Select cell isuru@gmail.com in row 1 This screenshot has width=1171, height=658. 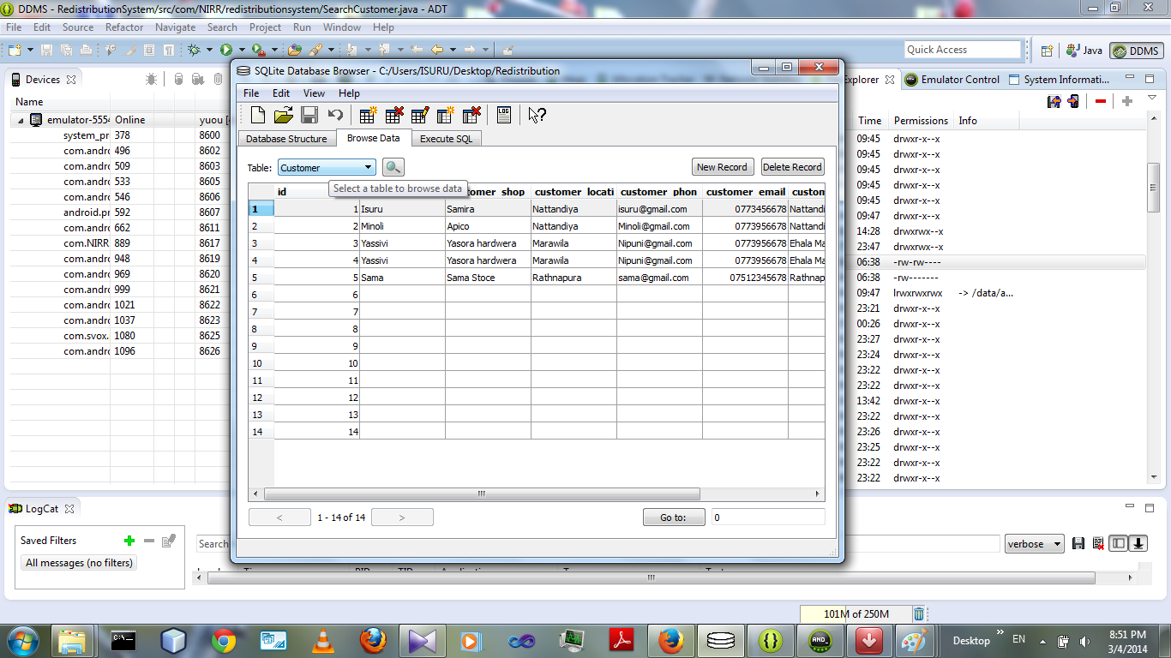coord(659,209)
